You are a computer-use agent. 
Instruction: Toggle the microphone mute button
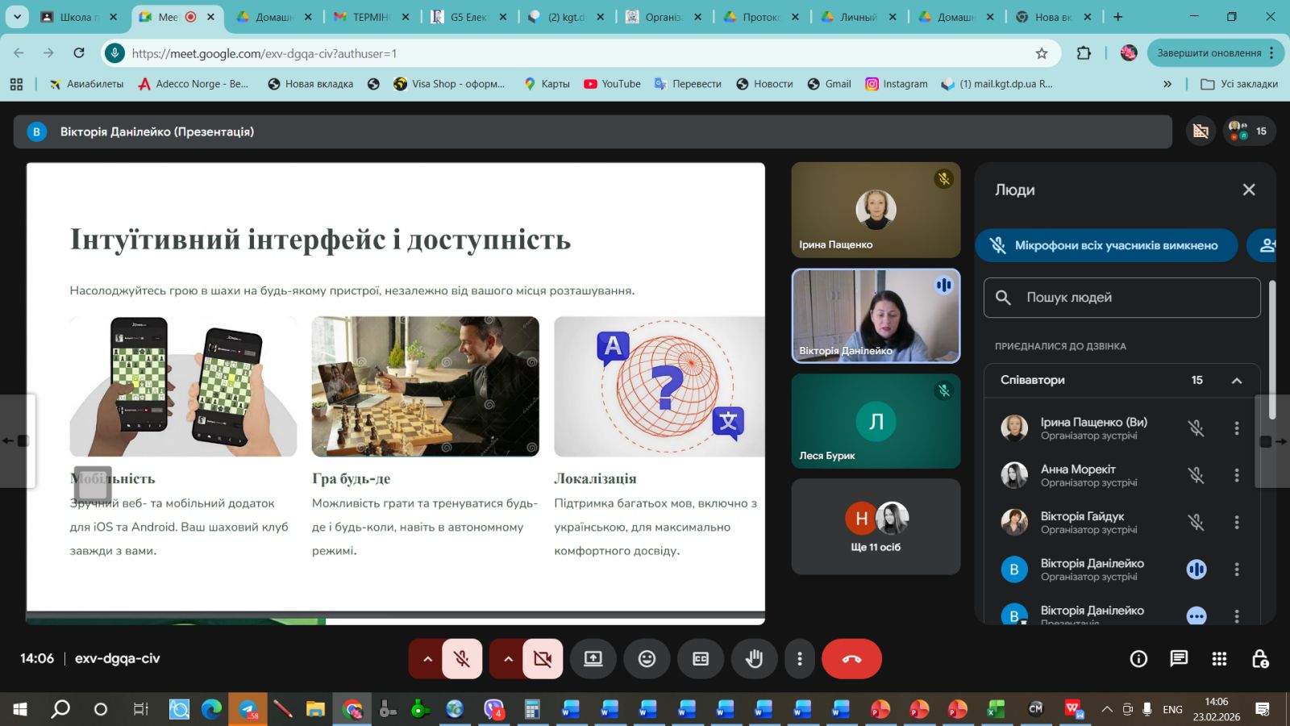click(x=462, y=659)
